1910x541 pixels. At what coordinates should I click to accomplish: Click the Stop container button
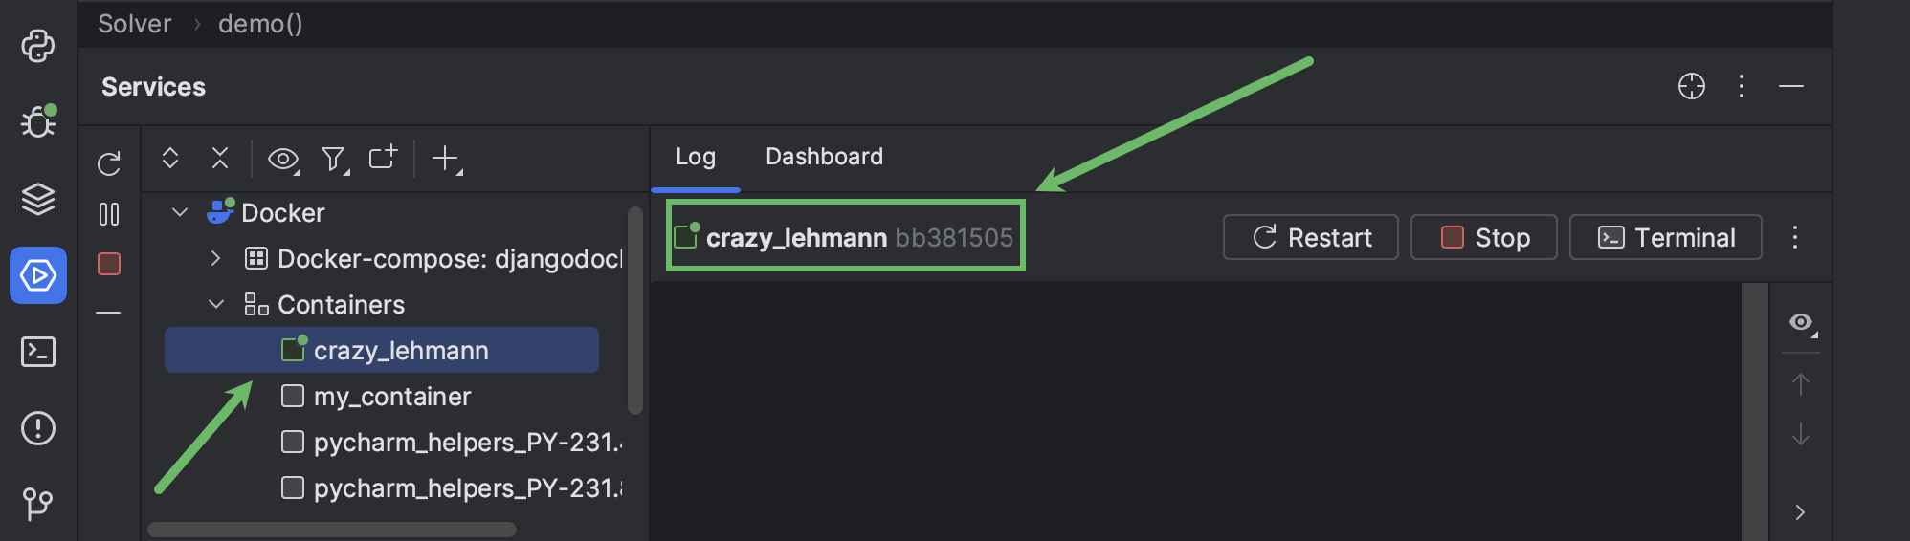(x=1484, y=237)
